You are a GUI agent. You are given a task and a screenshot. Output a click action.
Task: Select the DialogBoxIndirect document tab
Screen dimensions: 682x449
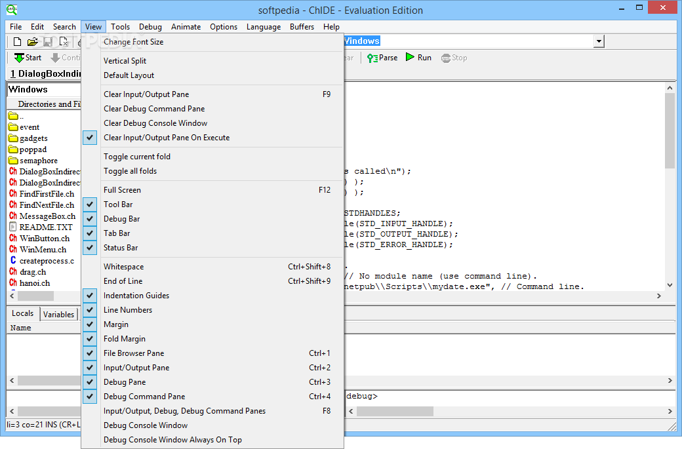point(45,73)
